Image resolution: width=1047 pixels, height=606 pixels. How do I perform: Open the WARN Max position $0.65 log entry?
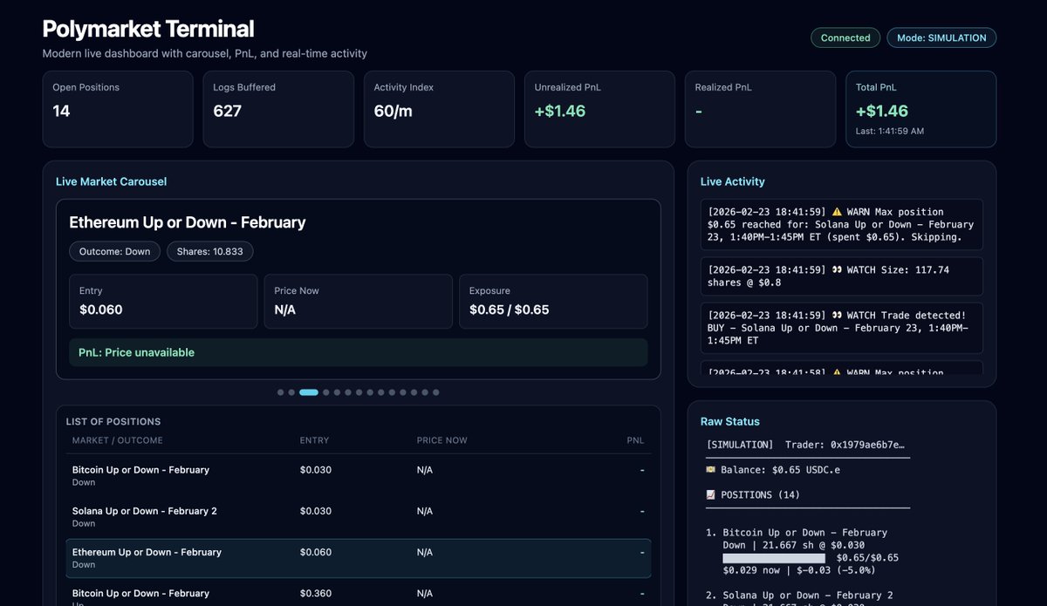pyautogui.click(x=842, y=225)
